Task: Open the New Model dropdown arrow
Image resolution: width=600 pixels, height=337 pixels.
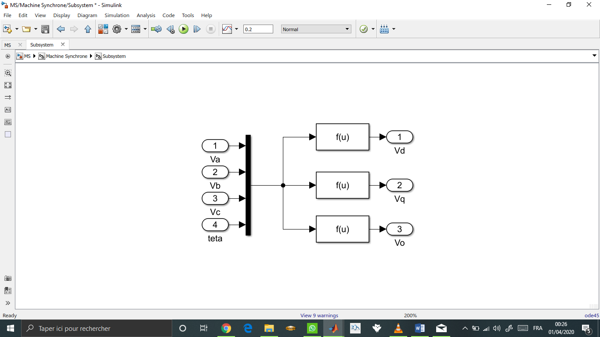Action: (x=17, y=29)
